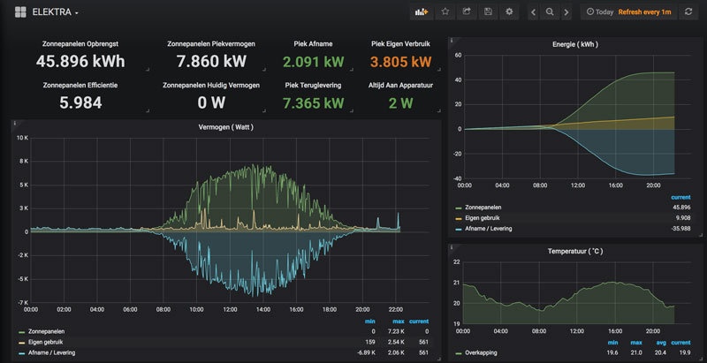Save the dashboard with disk icon
Viewport: 707px width, 363px height.
pyautogui.click(x=487, y=12)
